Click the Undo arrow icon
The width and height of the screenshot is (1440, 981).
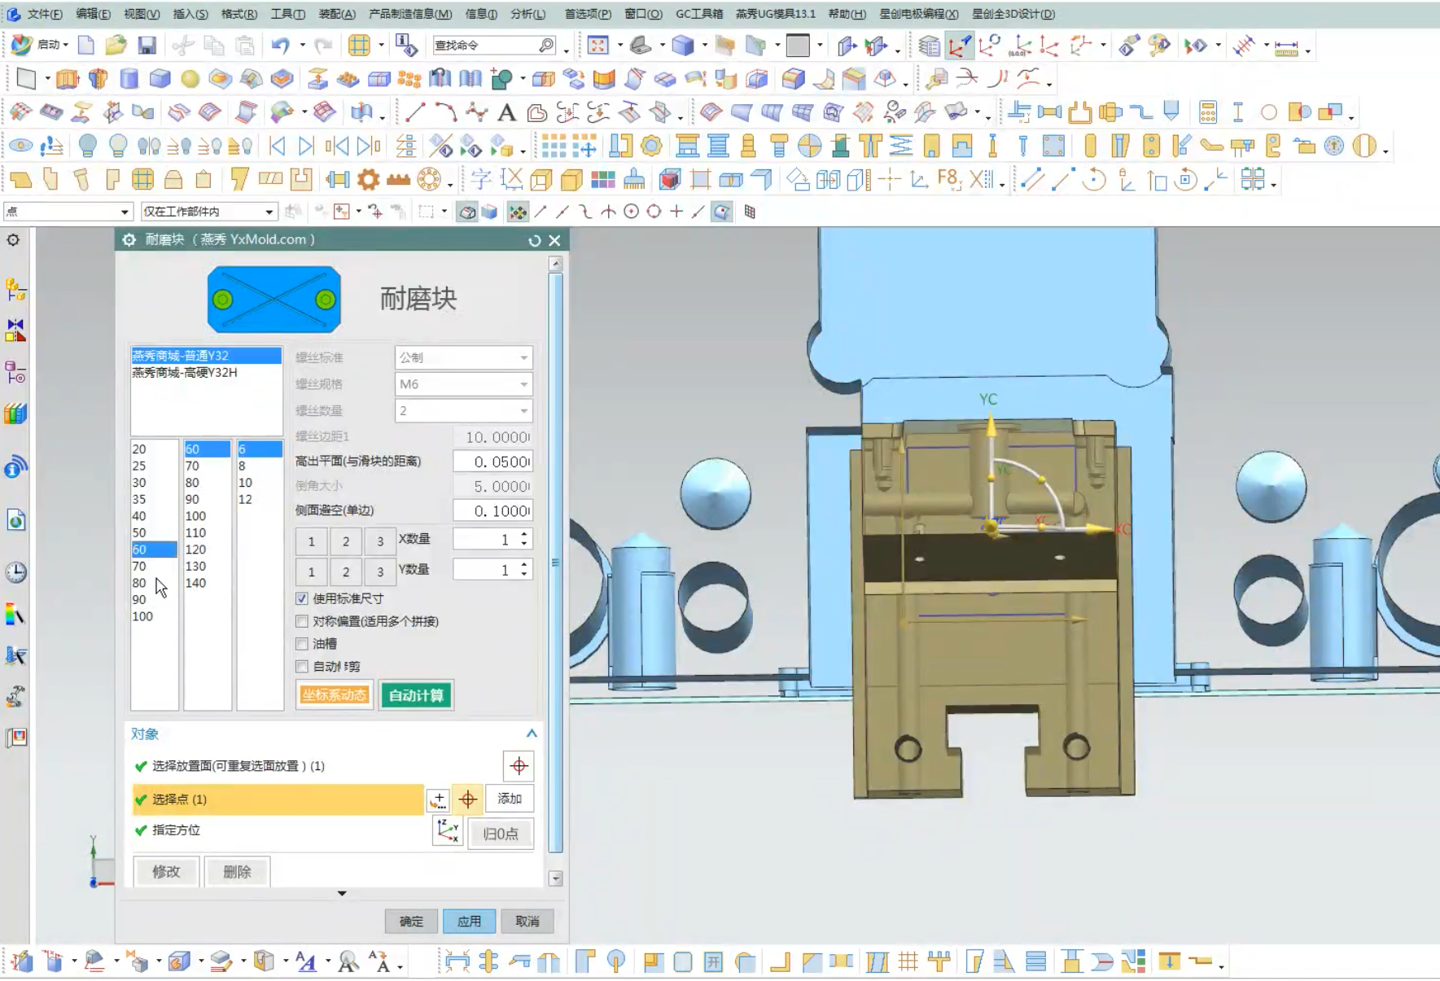(x=280, y=46)
